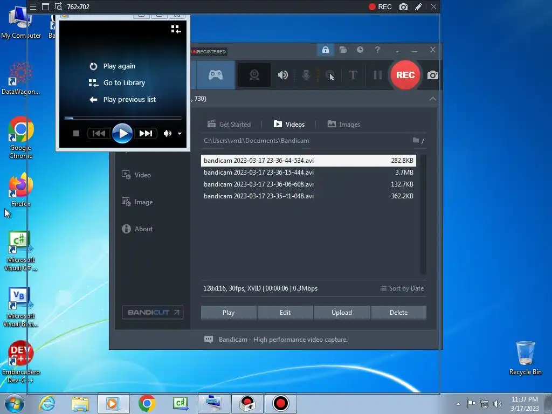
Task: Mute the media player volume
Action: tap(168, 134)
